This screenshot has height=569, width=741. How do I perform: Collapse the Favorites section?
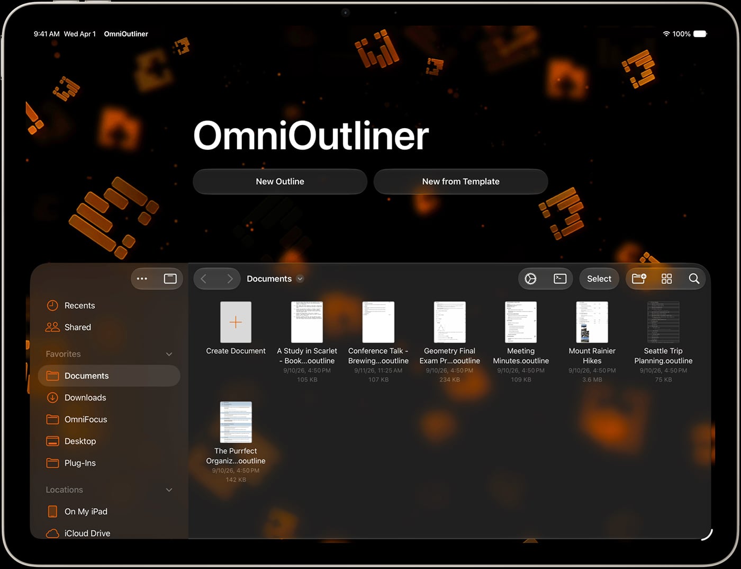pos(169,354)
